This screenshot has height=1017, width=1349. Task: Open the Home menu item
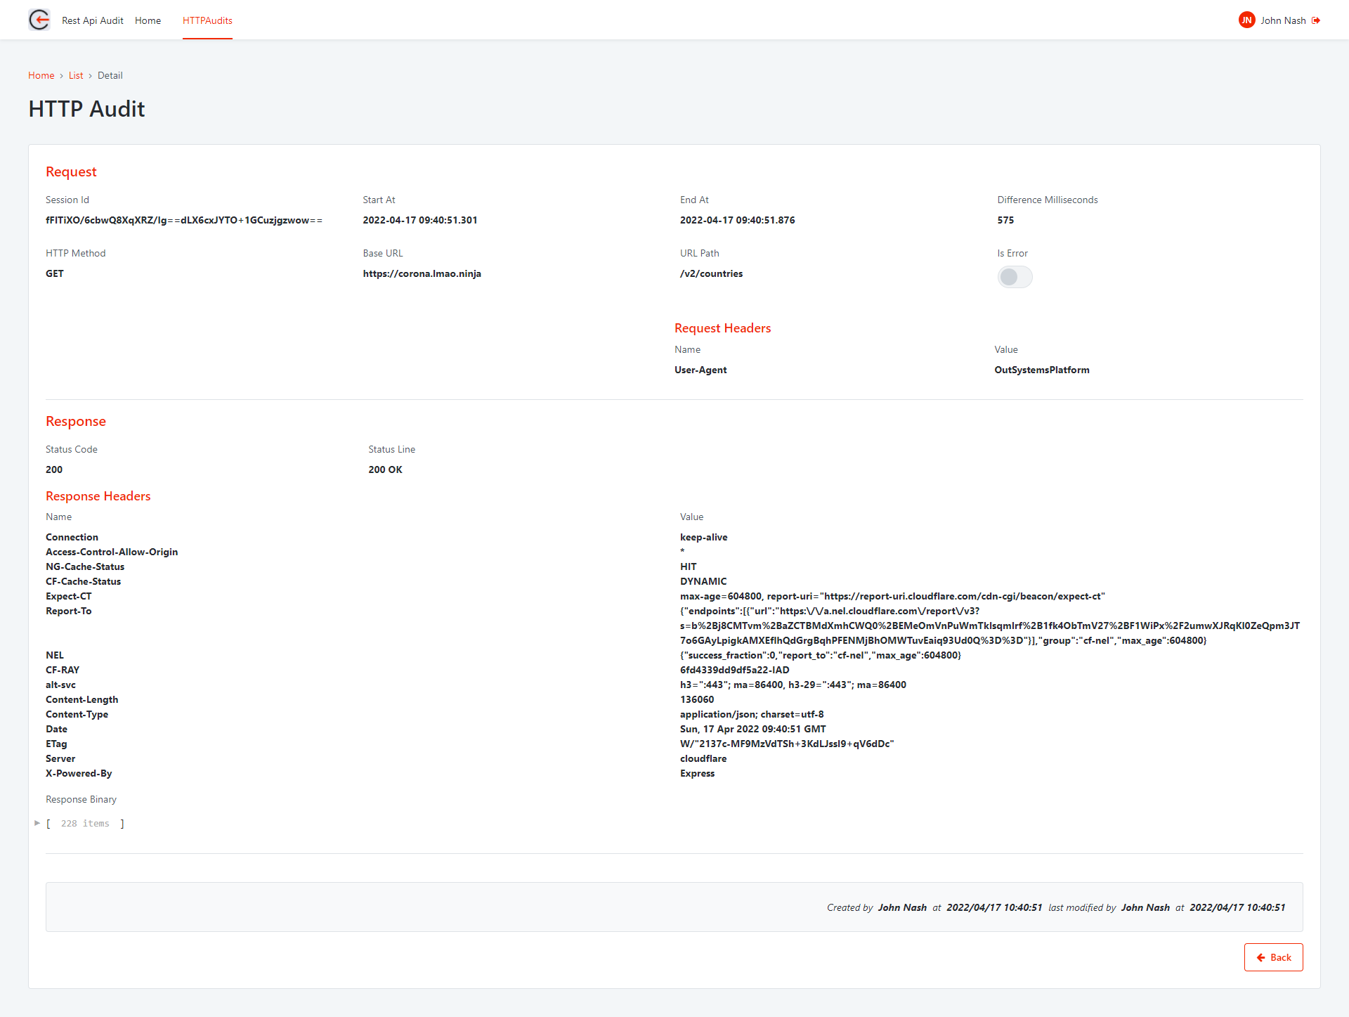148,20
